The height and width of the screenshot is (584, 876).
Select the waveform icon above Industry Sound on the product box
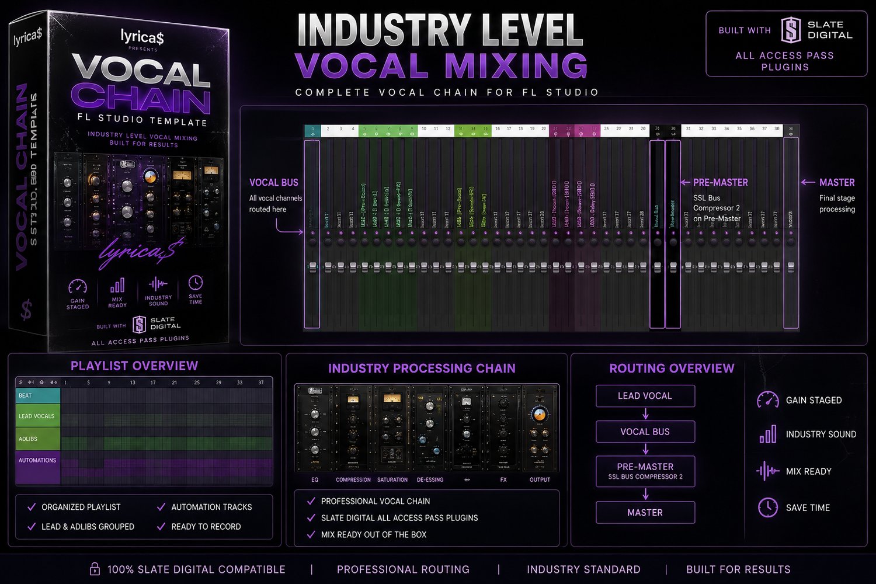[x=158, y=284]
